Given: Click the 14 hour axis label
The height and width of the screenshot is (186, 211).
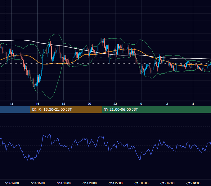Looking at the screenshot, I should (x=11, y=104).
